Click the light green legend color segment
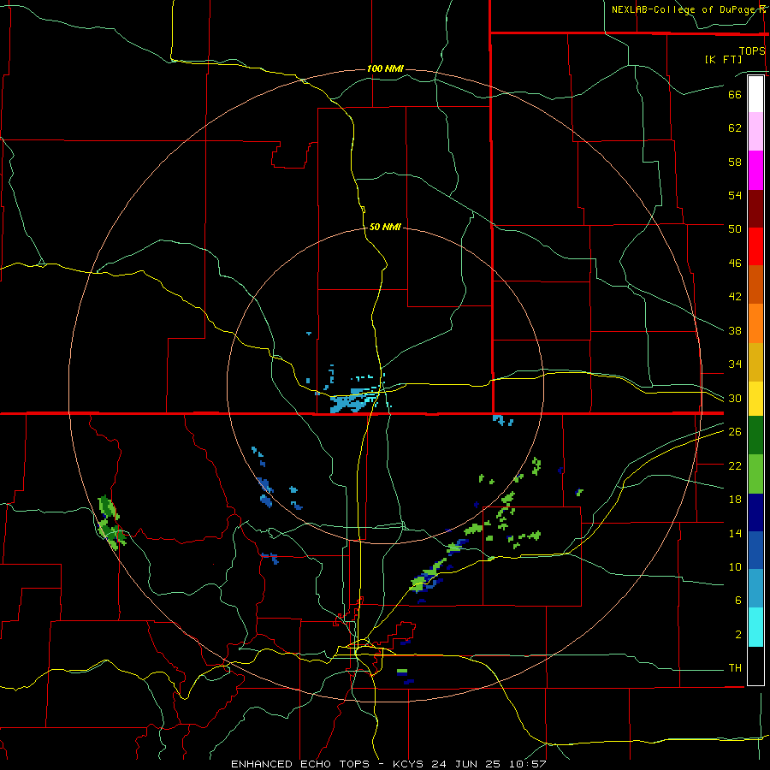Viewport: 770px width, 770px height. click(755, 474)
